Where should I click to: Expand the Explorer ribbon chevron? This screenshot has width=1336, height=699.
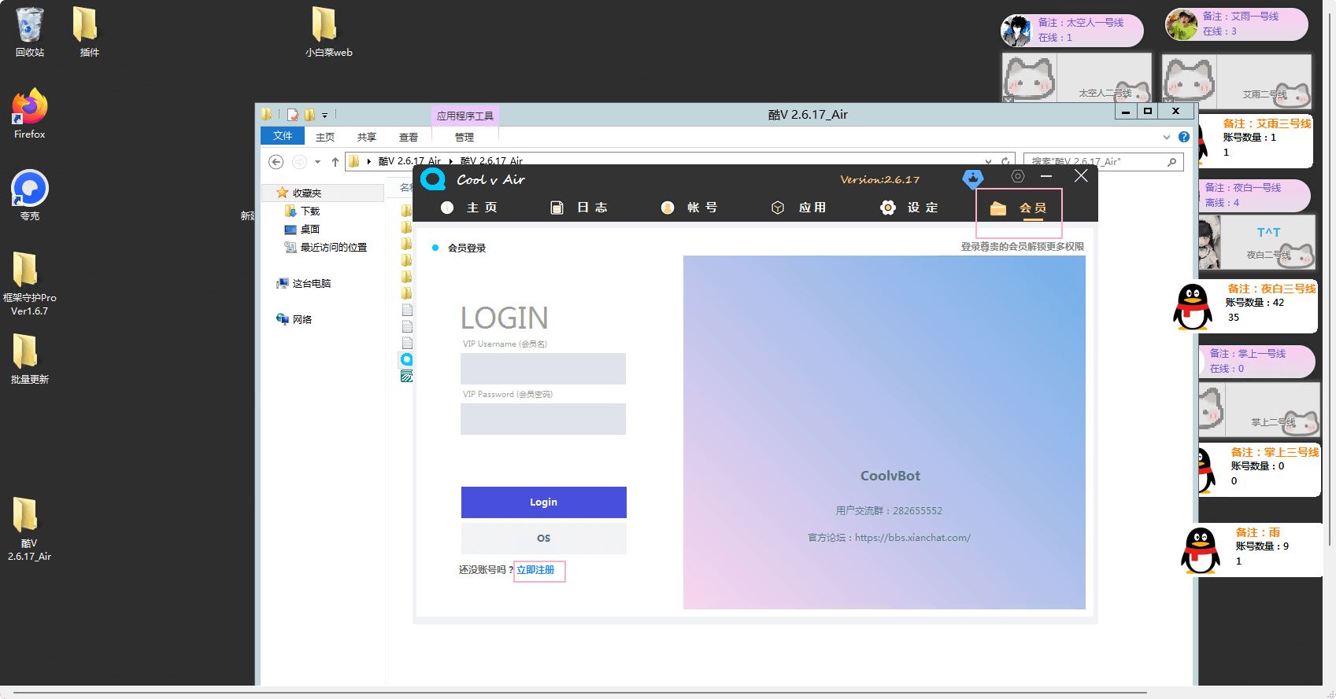pos(1167,137)
